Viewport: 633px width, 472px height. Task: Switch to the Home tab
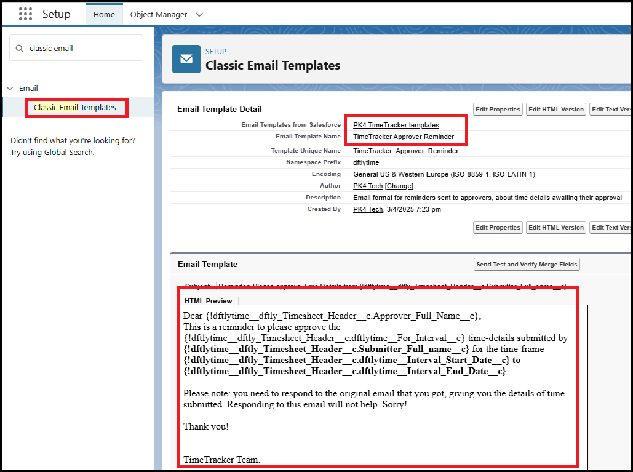pos(104,15)
